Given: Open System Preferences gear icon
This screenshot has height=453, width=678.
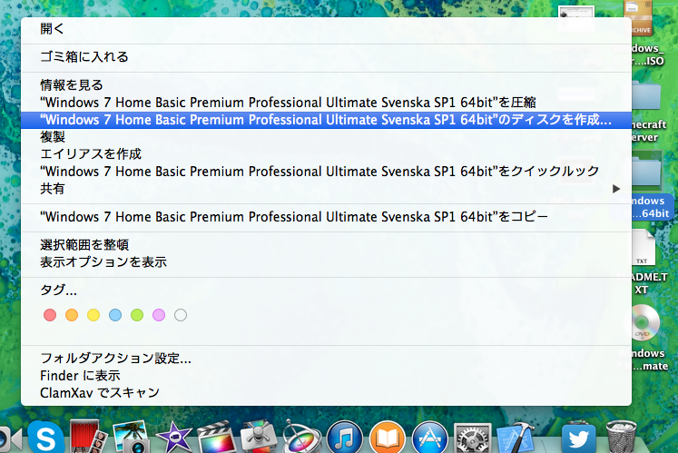Looking at the screenshot, I should click(x=472, y=438).
